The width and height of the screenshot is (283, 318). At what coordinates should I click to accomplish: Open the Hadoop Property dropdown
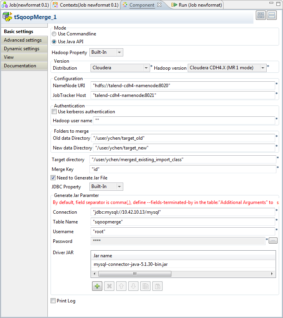coord(107,52)
